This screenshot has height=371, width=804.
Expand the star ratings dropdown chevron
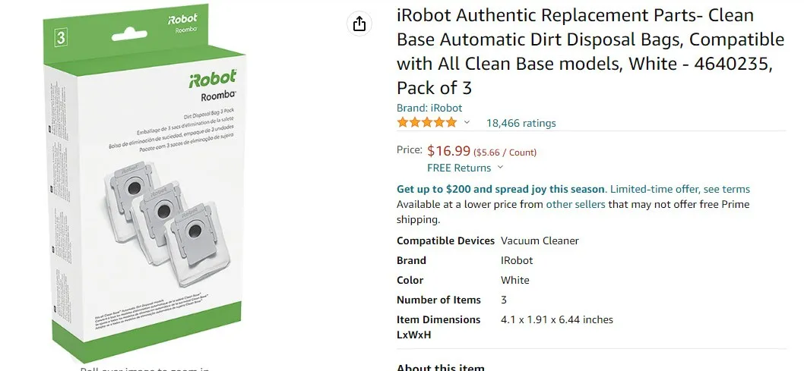[x=467, y=122]
